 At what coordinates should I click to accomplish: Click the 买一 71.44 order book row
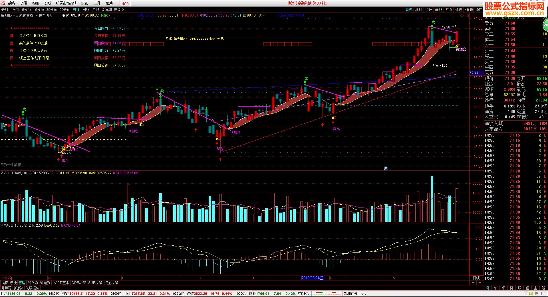point(515,51)
